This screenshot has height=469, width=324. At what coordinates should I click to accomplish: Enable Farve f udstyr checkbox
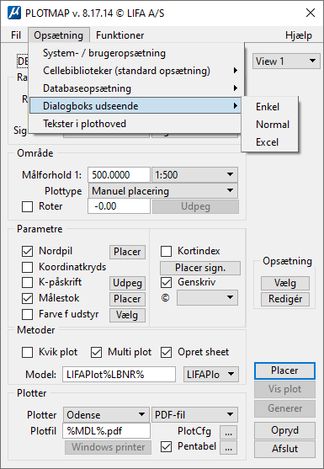(x=28, y=315)
